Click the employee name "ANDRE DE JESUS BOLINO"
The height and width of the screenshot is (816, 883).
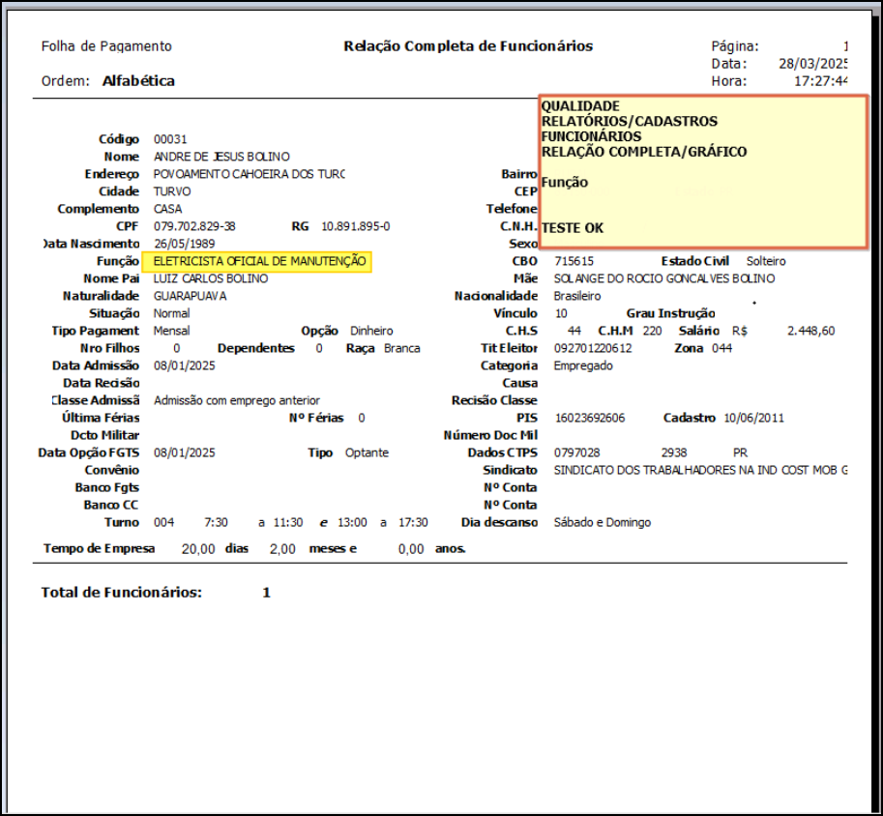[221, 157]
